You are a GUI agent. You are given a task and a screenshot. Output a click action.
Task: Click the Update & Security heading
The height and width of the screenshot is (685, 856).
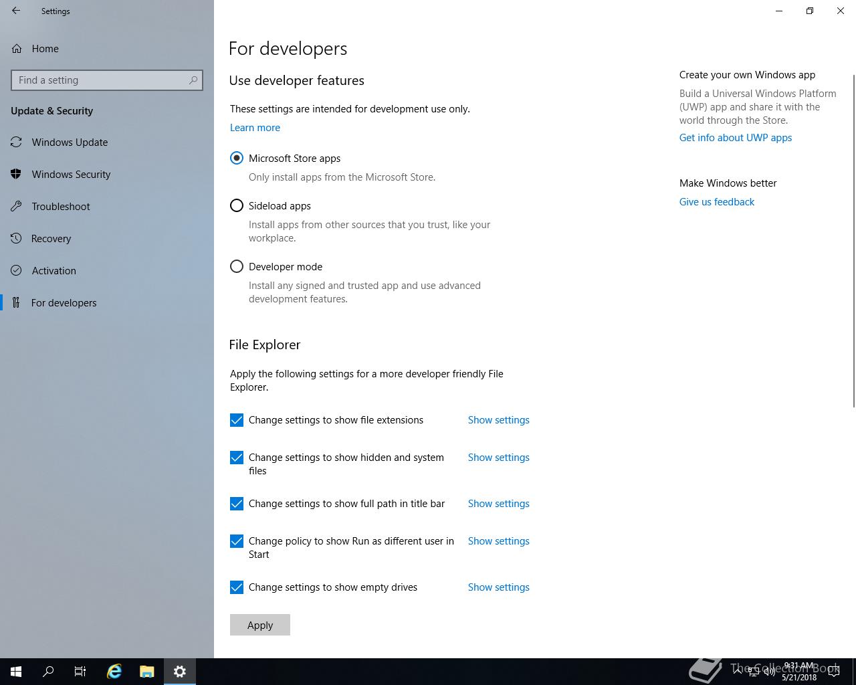(x=51, y=111)
